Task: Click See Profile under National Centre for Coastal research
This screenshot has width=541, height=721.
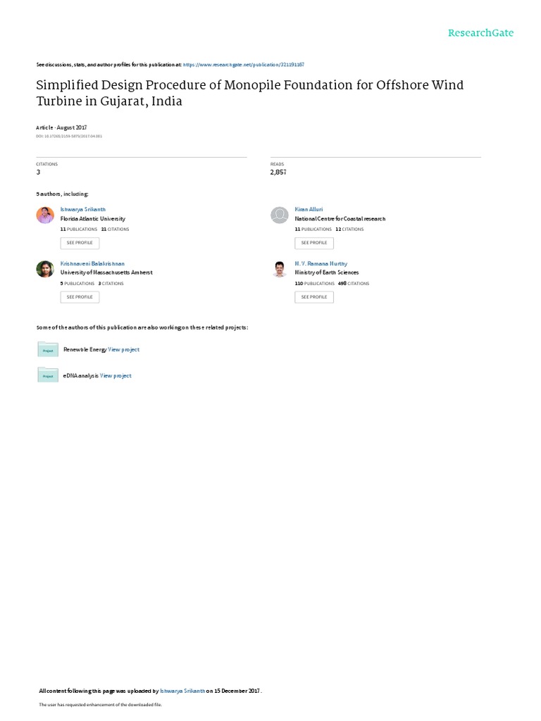Action: 314,243
